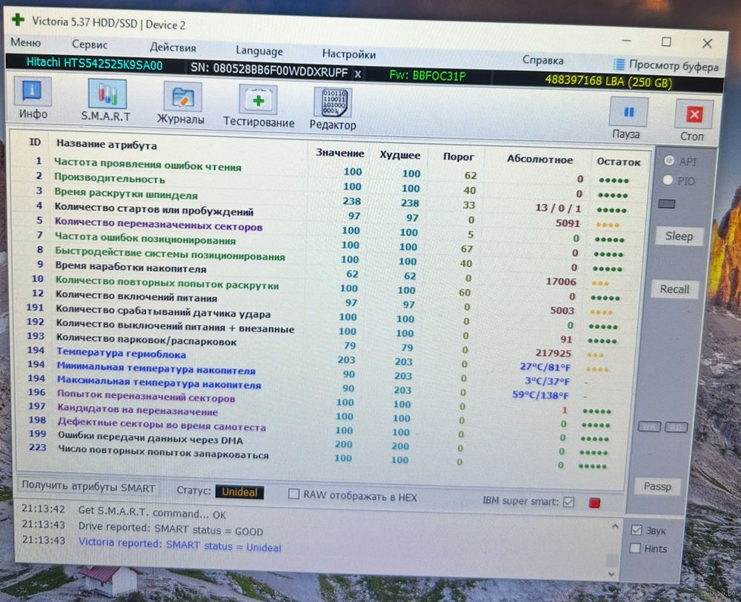Open the Журналы logs section
This screenshot has width=741, height=602.
pos(182,103)
